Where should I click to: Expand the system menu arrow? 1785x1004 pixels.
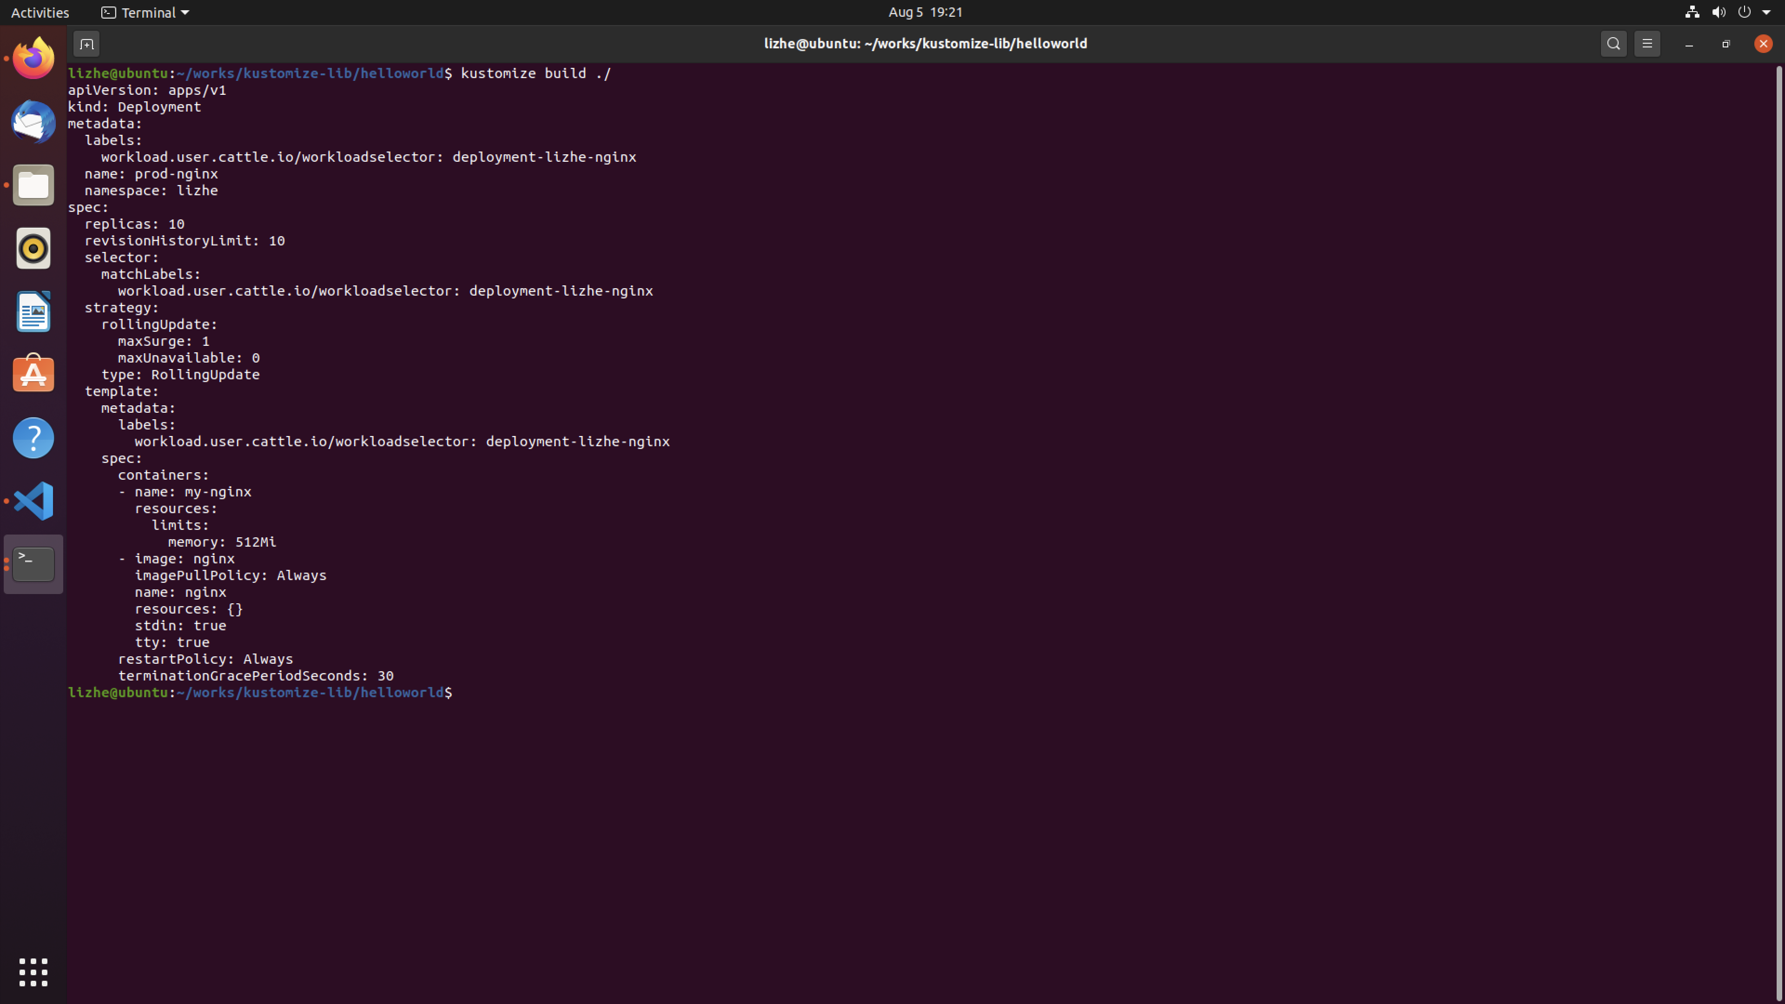[1766, 13]
